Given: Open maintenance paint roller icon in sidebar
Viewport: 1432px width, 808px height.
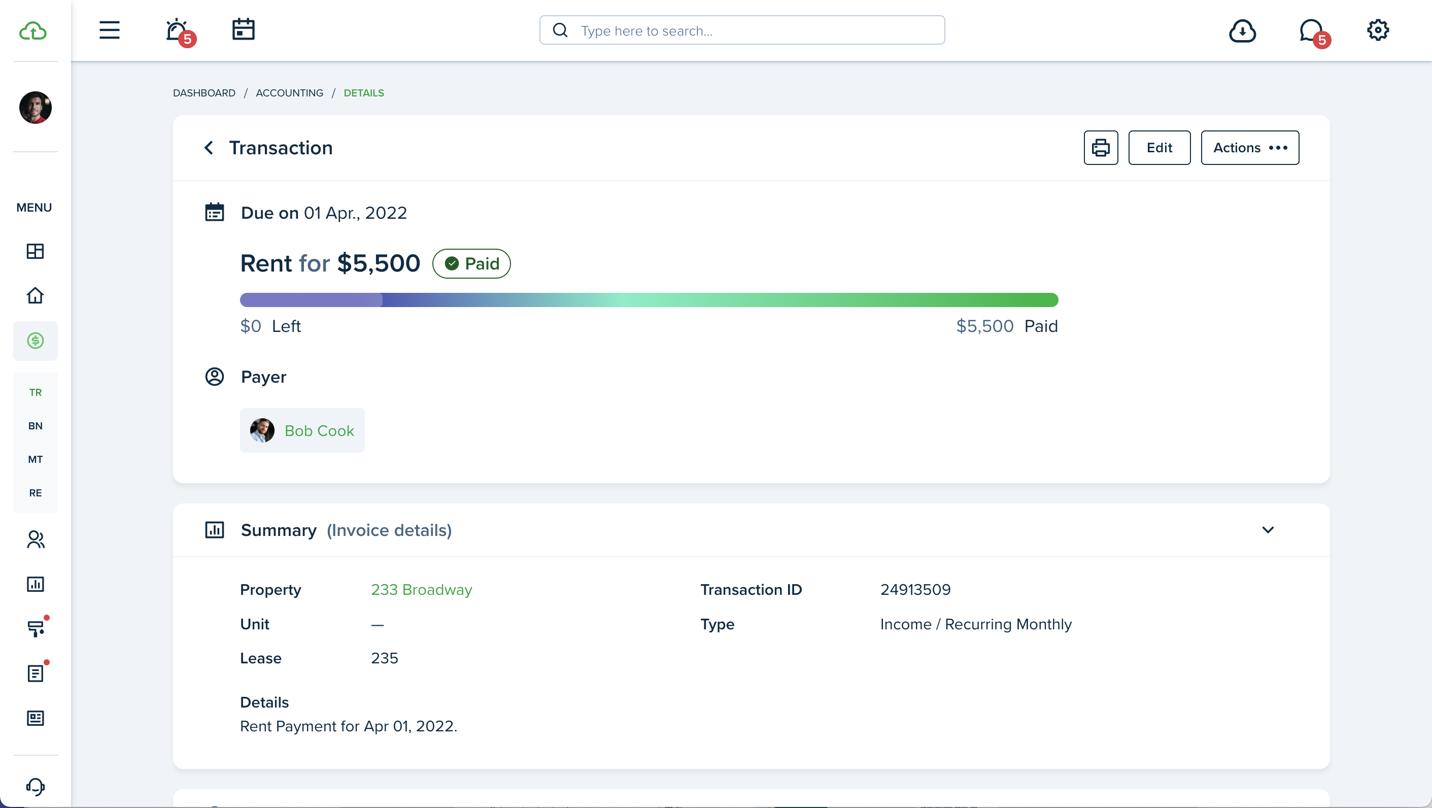Looking at the screenshot, I should [35, 628].
